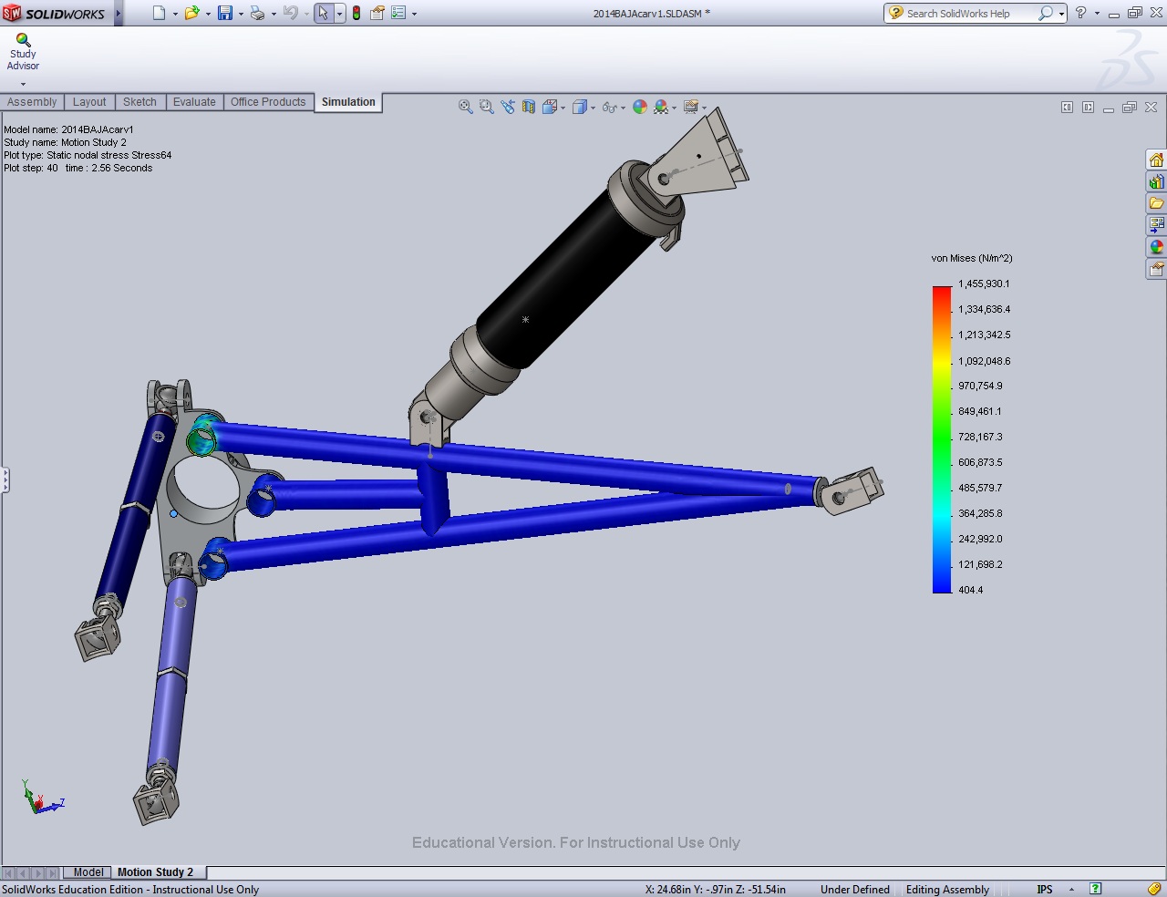Switch to the Office Products tab

point(268,102)
